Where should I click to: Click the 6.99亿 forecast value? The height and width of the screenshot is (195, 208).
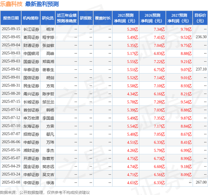[x=186, y=150]
